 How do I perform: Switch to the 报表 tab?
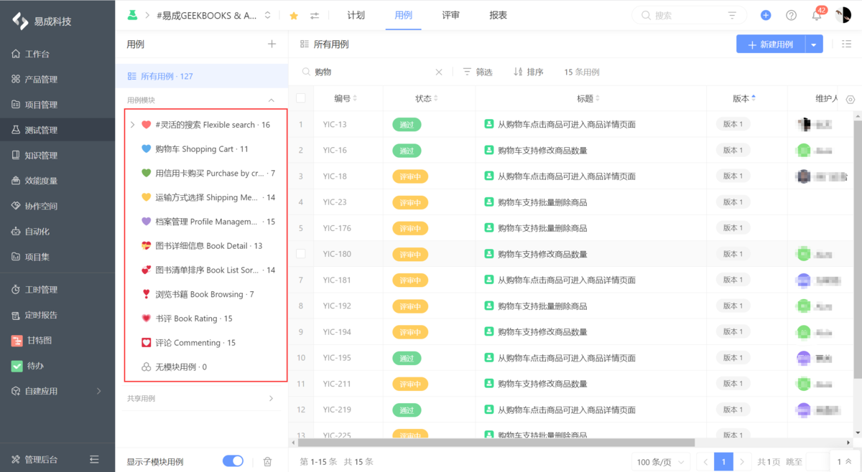498,14
